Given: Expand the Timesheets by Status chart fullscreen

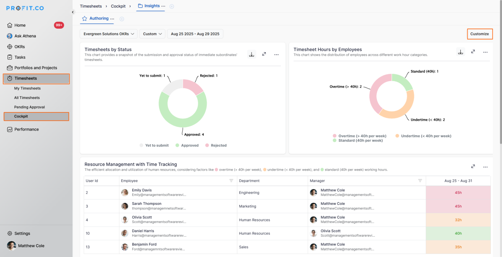Looking at the screenshot, I should tap(264, 54).
